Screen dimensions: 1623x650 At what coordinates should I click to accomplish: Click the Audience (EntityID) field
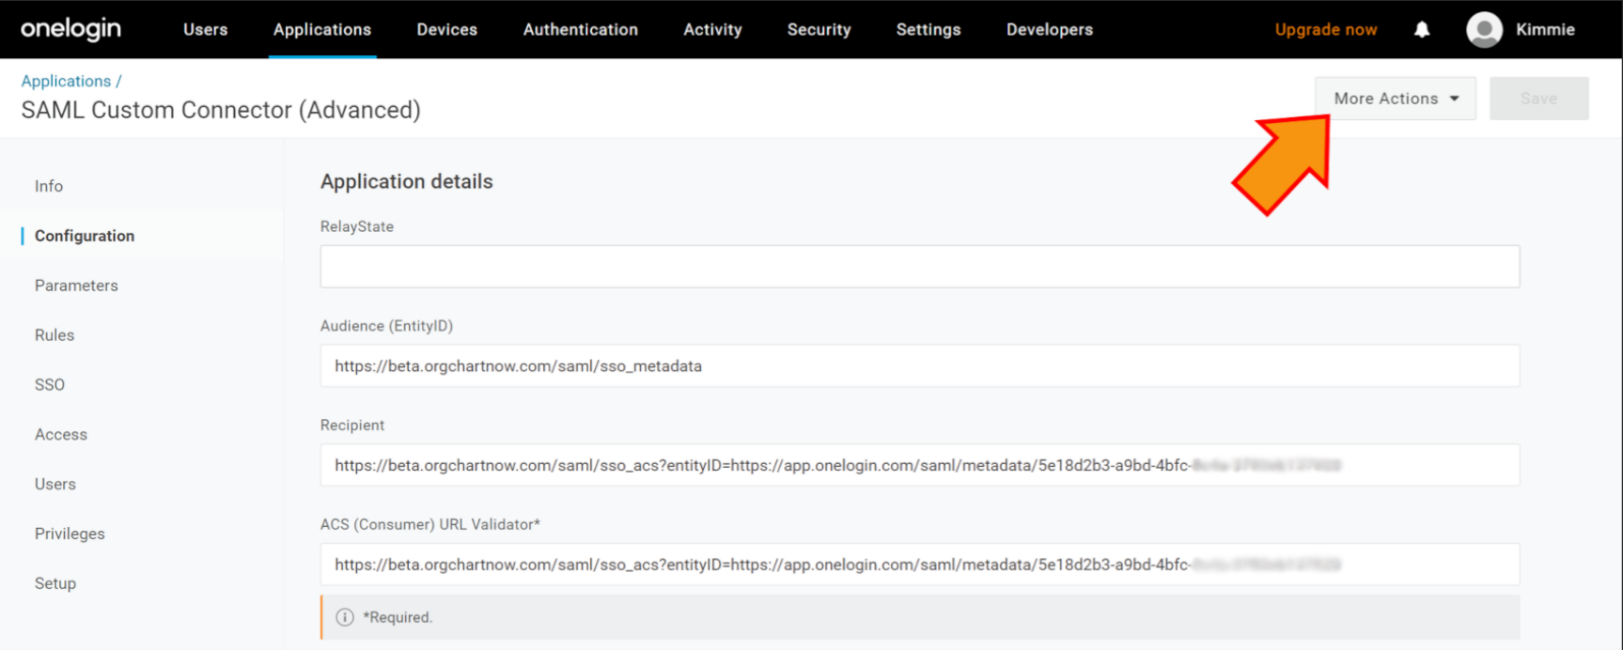click(920, 366)
